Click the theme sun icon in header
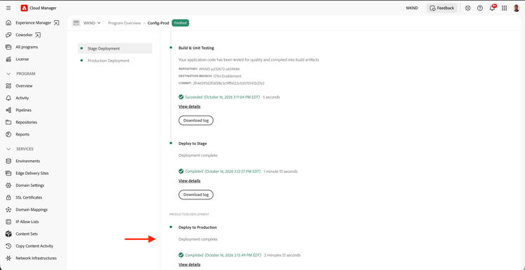Screen dimensions: 525x270 tap(468, 8)
